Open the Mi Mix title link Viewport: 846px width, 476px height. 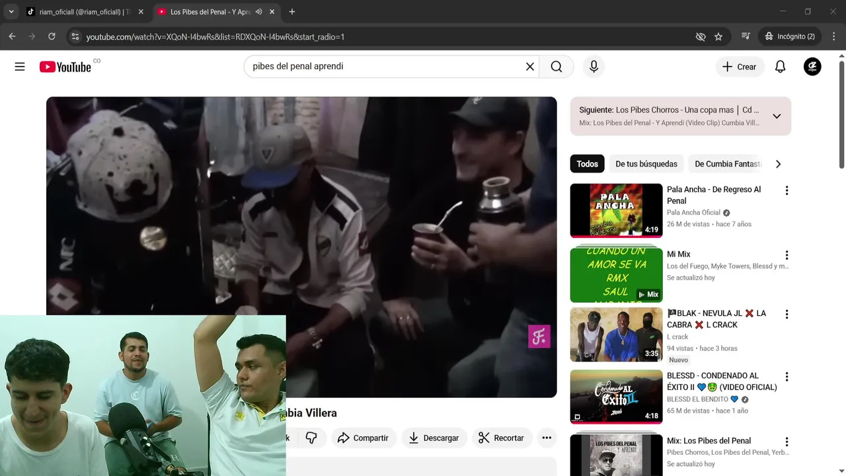click(678, 255)
